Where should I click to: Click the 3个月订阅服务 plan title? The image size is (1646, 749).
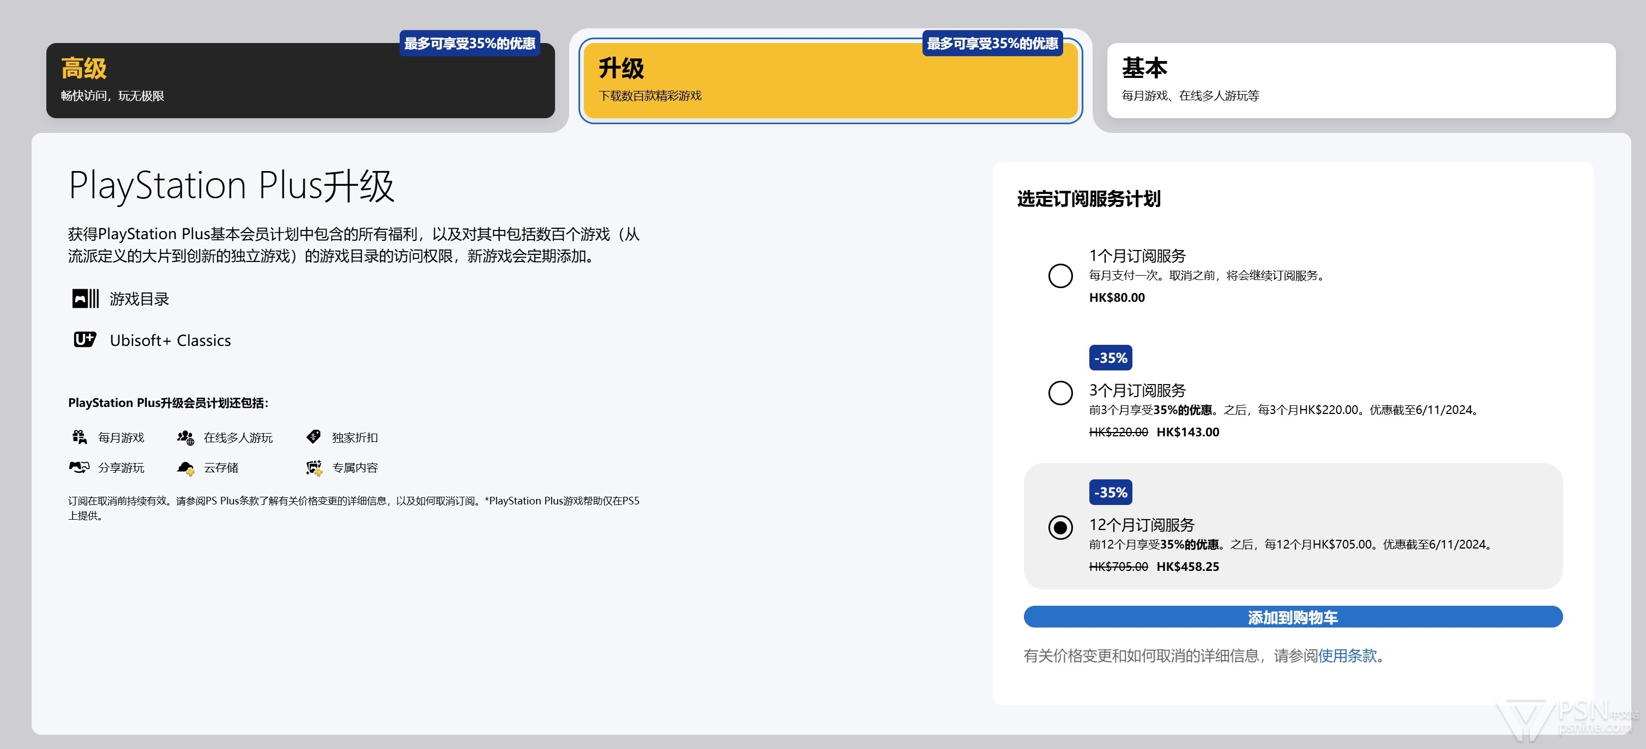[1137, 390]
